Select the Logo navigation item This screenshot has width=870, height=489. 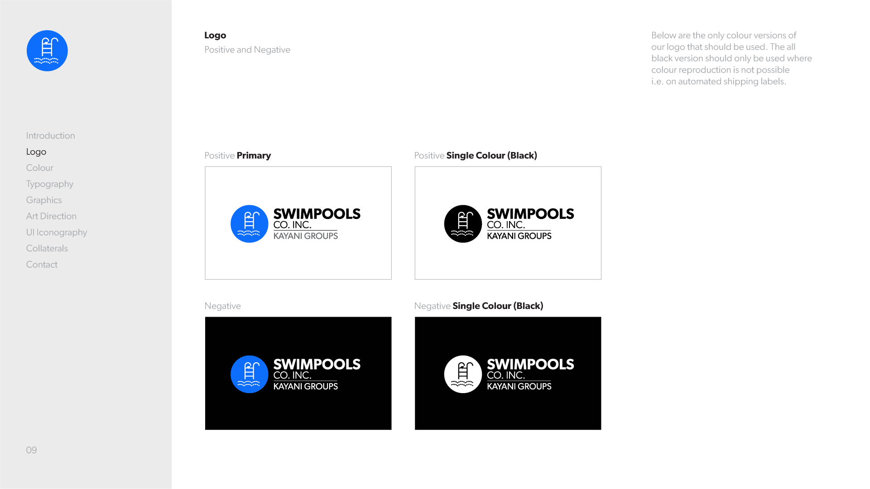pyautogui.click(x=36, y=152)
